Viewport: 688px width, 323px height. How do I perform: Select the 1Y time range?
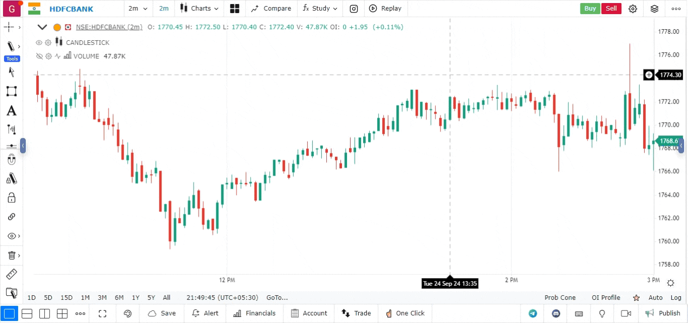[135, 298]
